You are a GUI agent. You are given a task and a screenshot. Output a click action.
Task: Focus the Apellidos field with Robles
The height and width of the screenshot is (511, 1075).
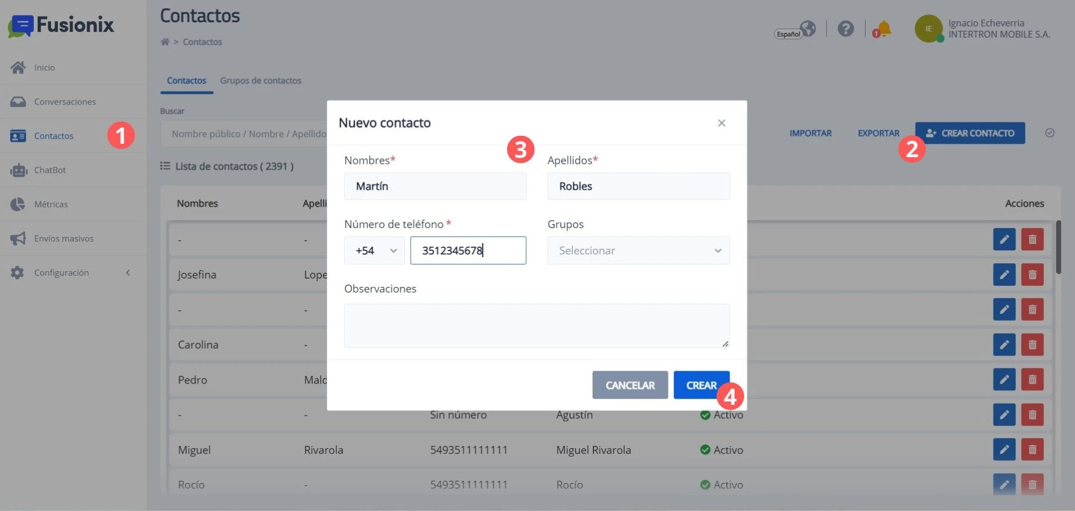638,186
